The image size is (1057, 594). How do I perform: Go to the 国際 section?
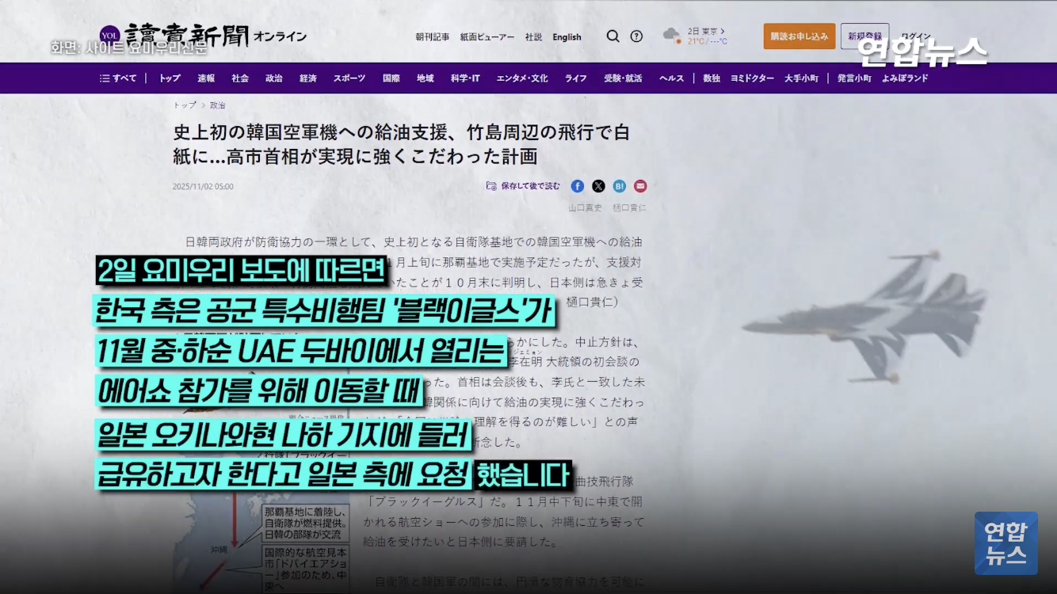click(x=391, y=78)
